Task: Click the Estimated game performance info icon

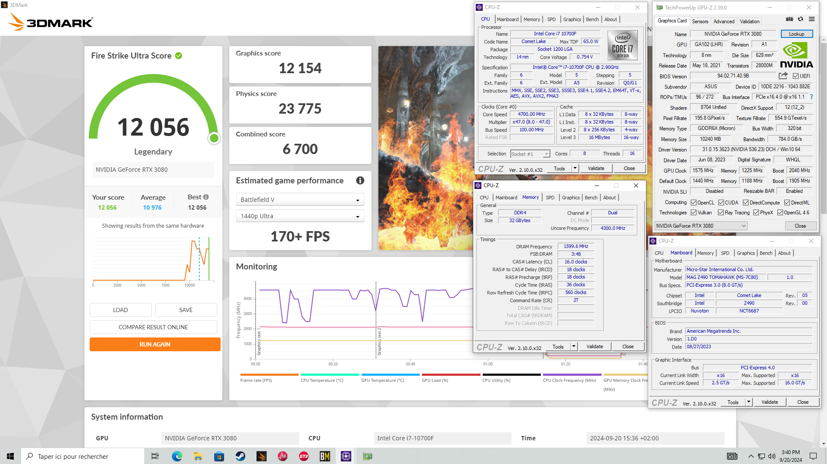Action: coord(360,180)
